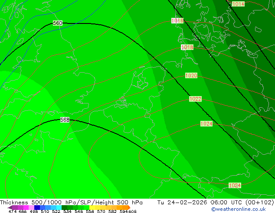Pick the dark green legend swatch above 534
This screenshot has width=275, height=213.
(64, 207)
